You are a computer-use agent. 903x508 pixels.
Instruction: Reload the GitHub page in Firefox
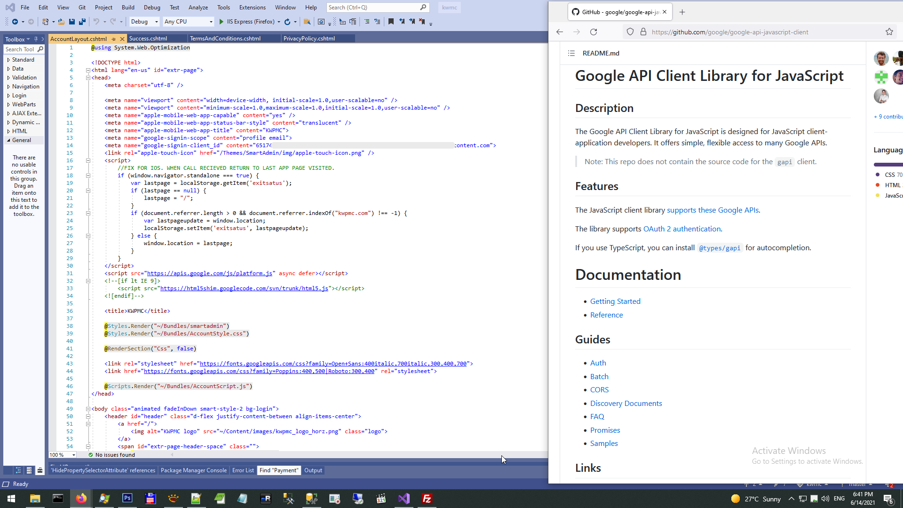click(594, 32)
